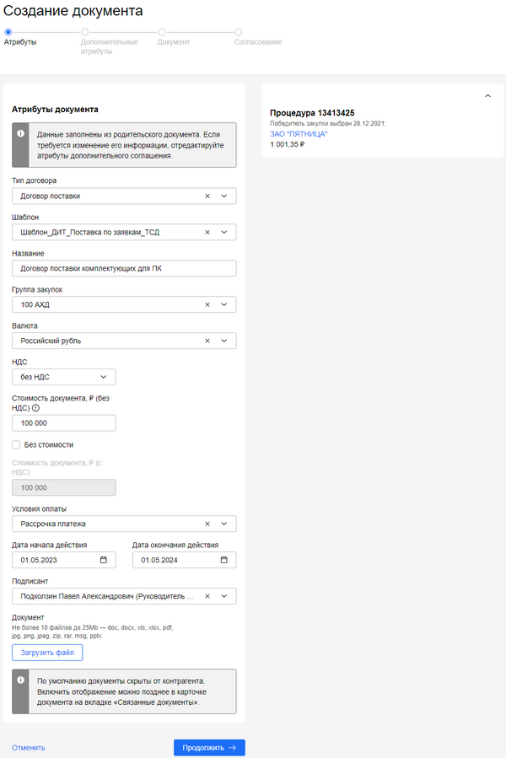
Task: Click info icon next to Стоимость документа
Action: click(35, 408)
